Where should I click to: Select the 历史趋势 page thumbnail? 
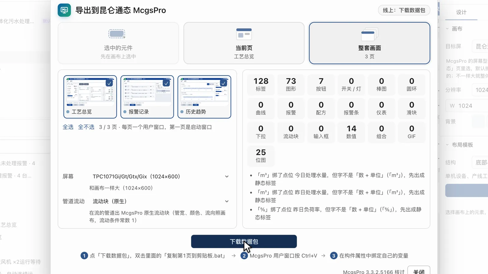click(204, 97)
